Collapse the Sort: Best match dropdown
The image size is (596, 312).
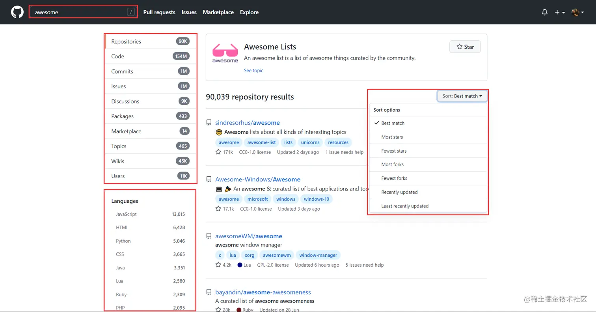coord(462,96)
